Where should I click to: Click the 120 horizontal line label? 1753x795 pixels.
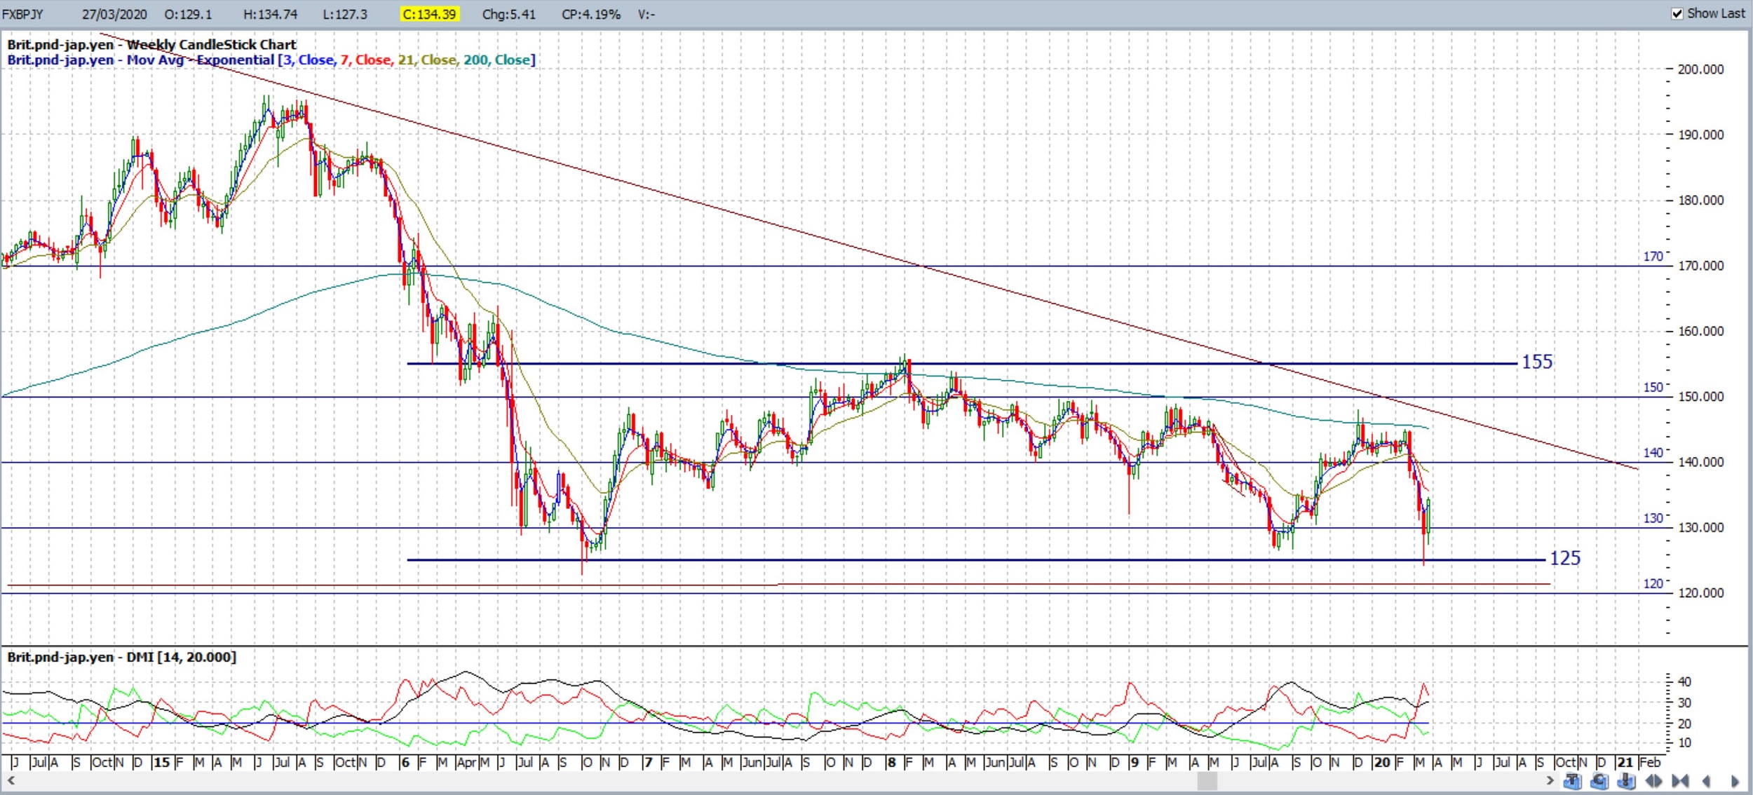[x=1653, y=583]
